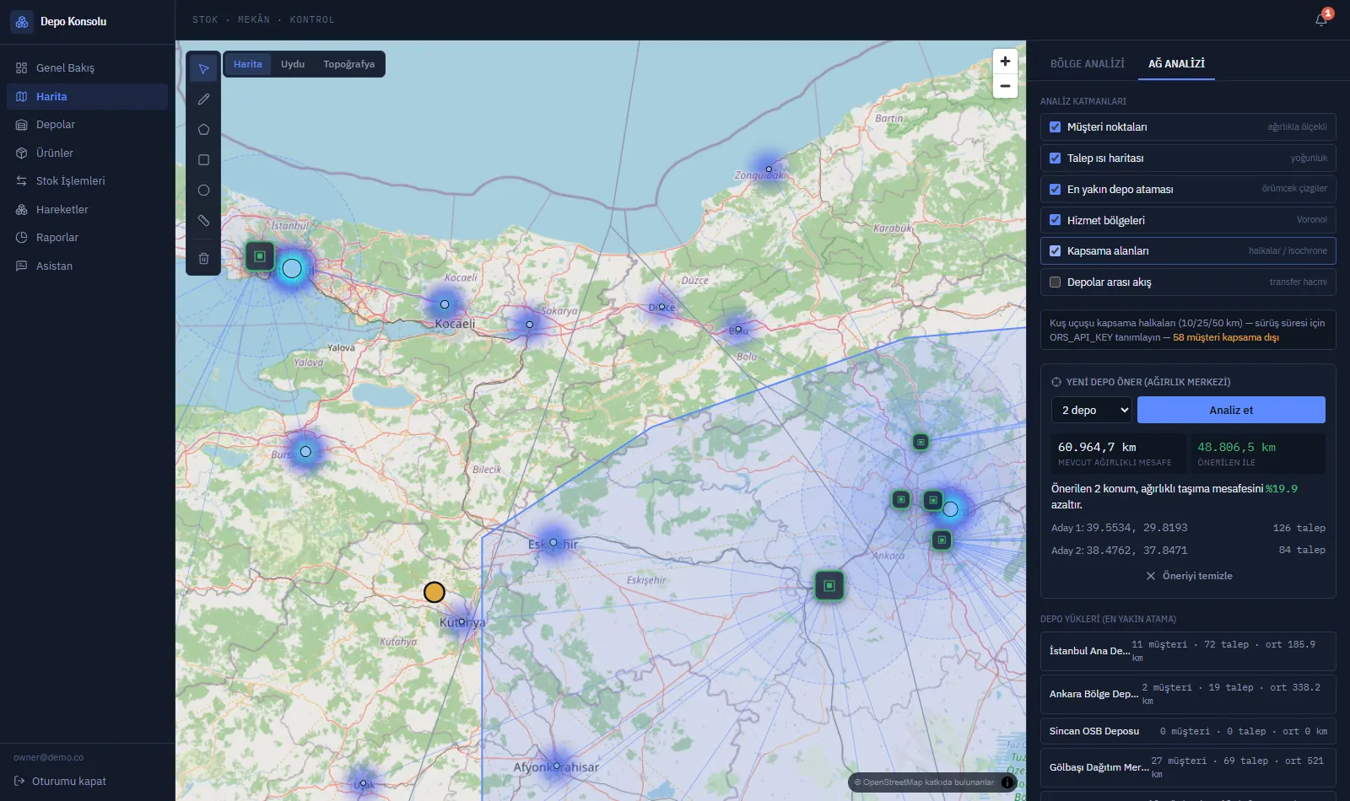Uncheck Müşteri noktaları layer
Screen dimensions: 1350x801
pyautogui.click(x=1055, y=127)
